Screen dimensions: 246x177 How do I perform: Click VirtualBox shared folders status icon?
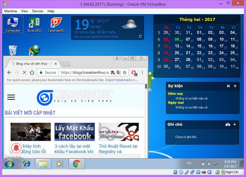click(198, 172)
